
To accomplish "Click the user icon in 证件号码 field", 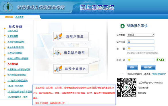I will click(x=129, y=42).
